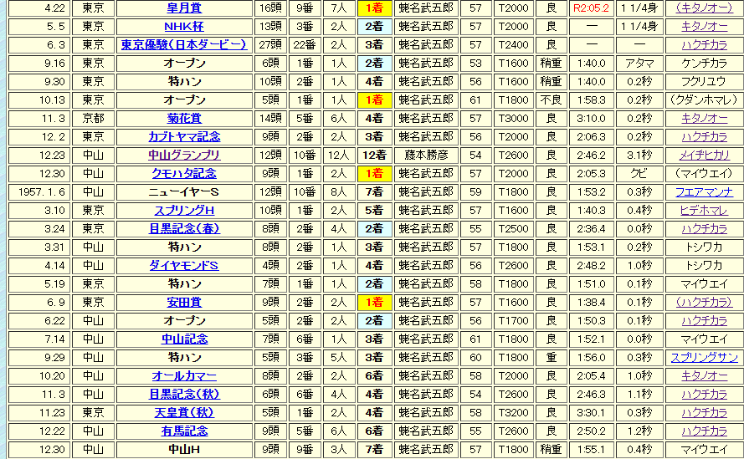Click the time 2:50.2
The height and width of the screenshot is (459, 744).
tap(591, 431)
